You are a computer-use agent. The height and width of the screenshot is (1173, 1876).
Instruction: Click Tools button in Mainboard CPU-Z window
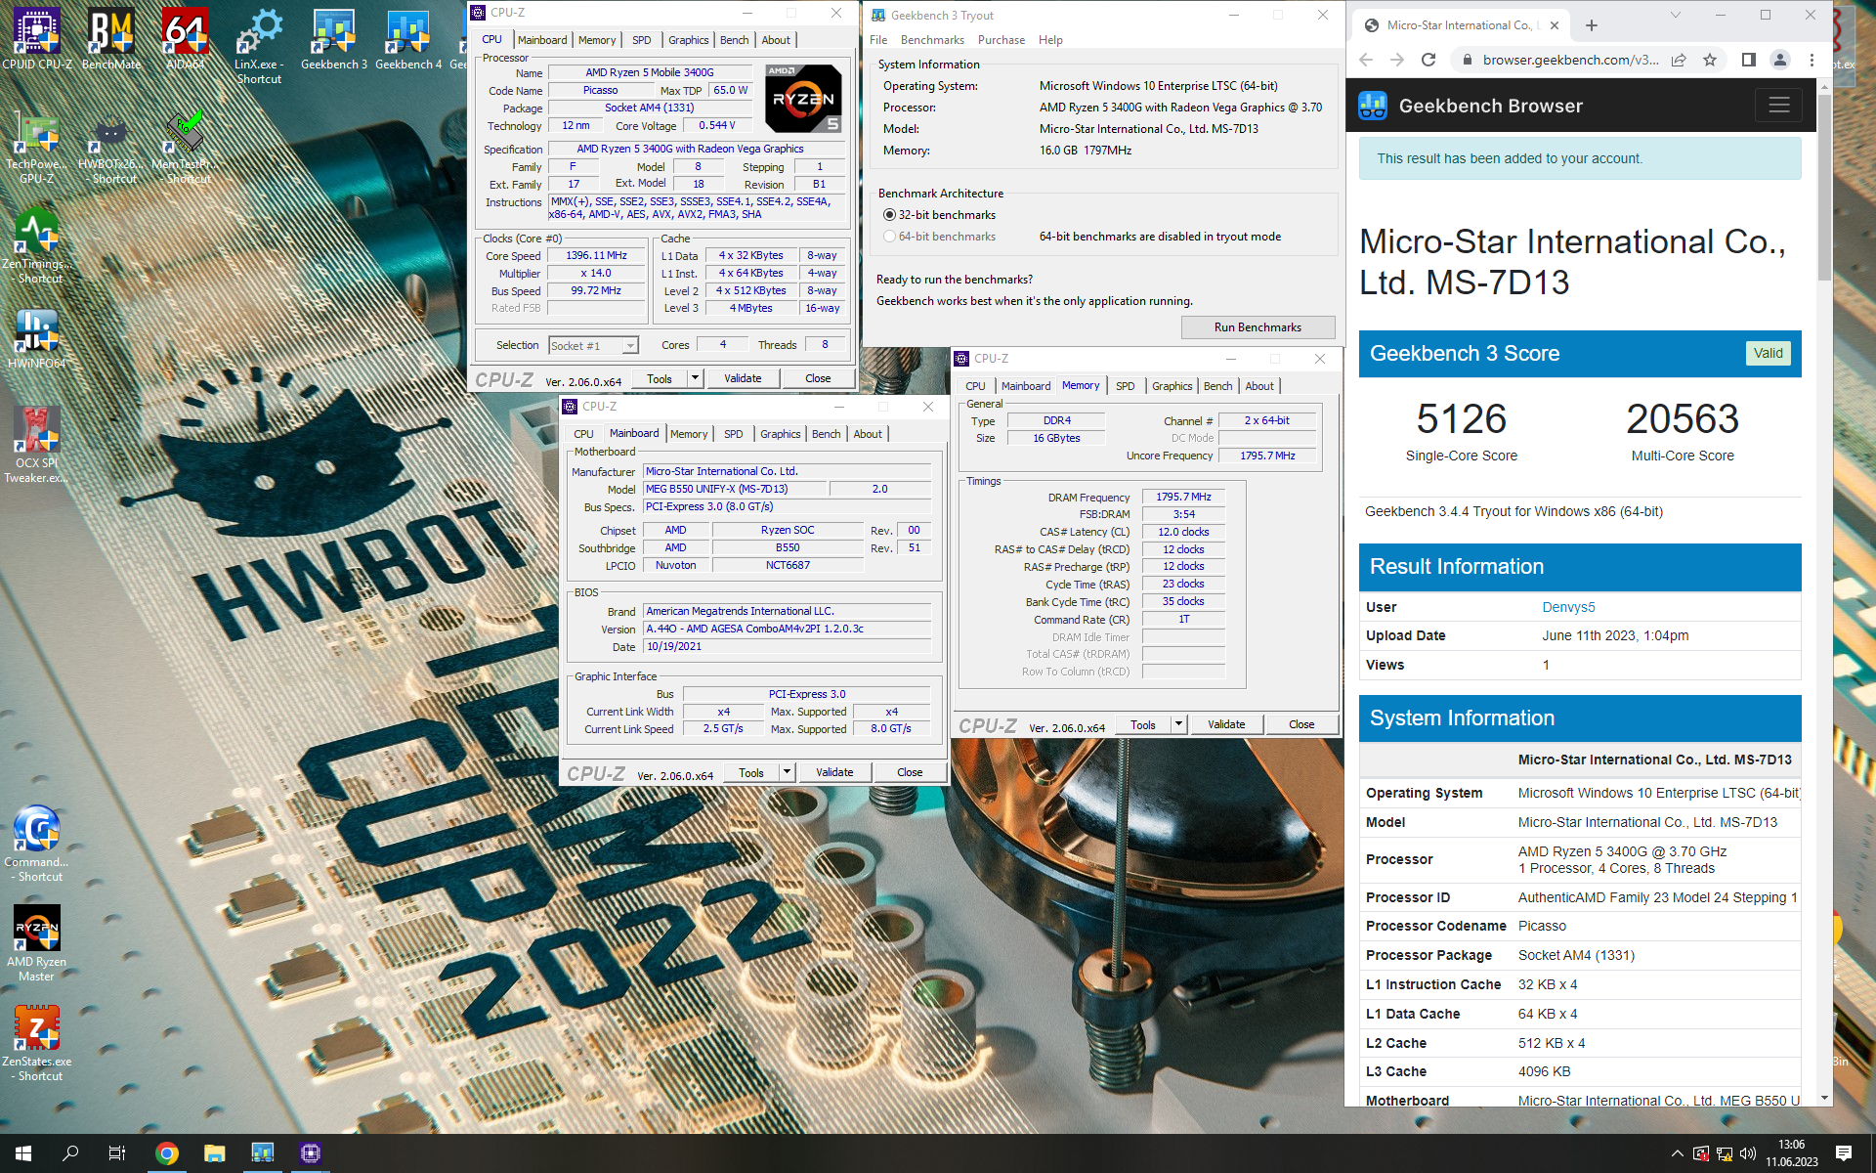(751, 772)
